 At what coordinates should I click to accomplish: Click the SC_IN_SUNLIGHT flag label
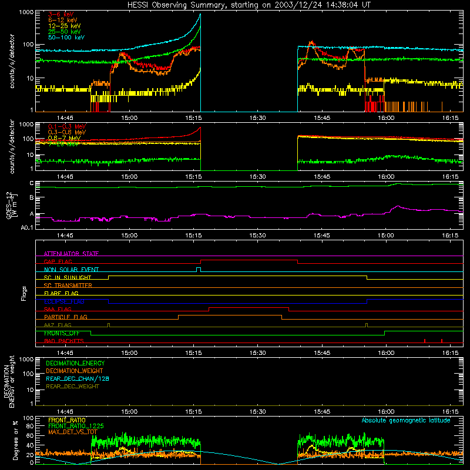point(68,277)
